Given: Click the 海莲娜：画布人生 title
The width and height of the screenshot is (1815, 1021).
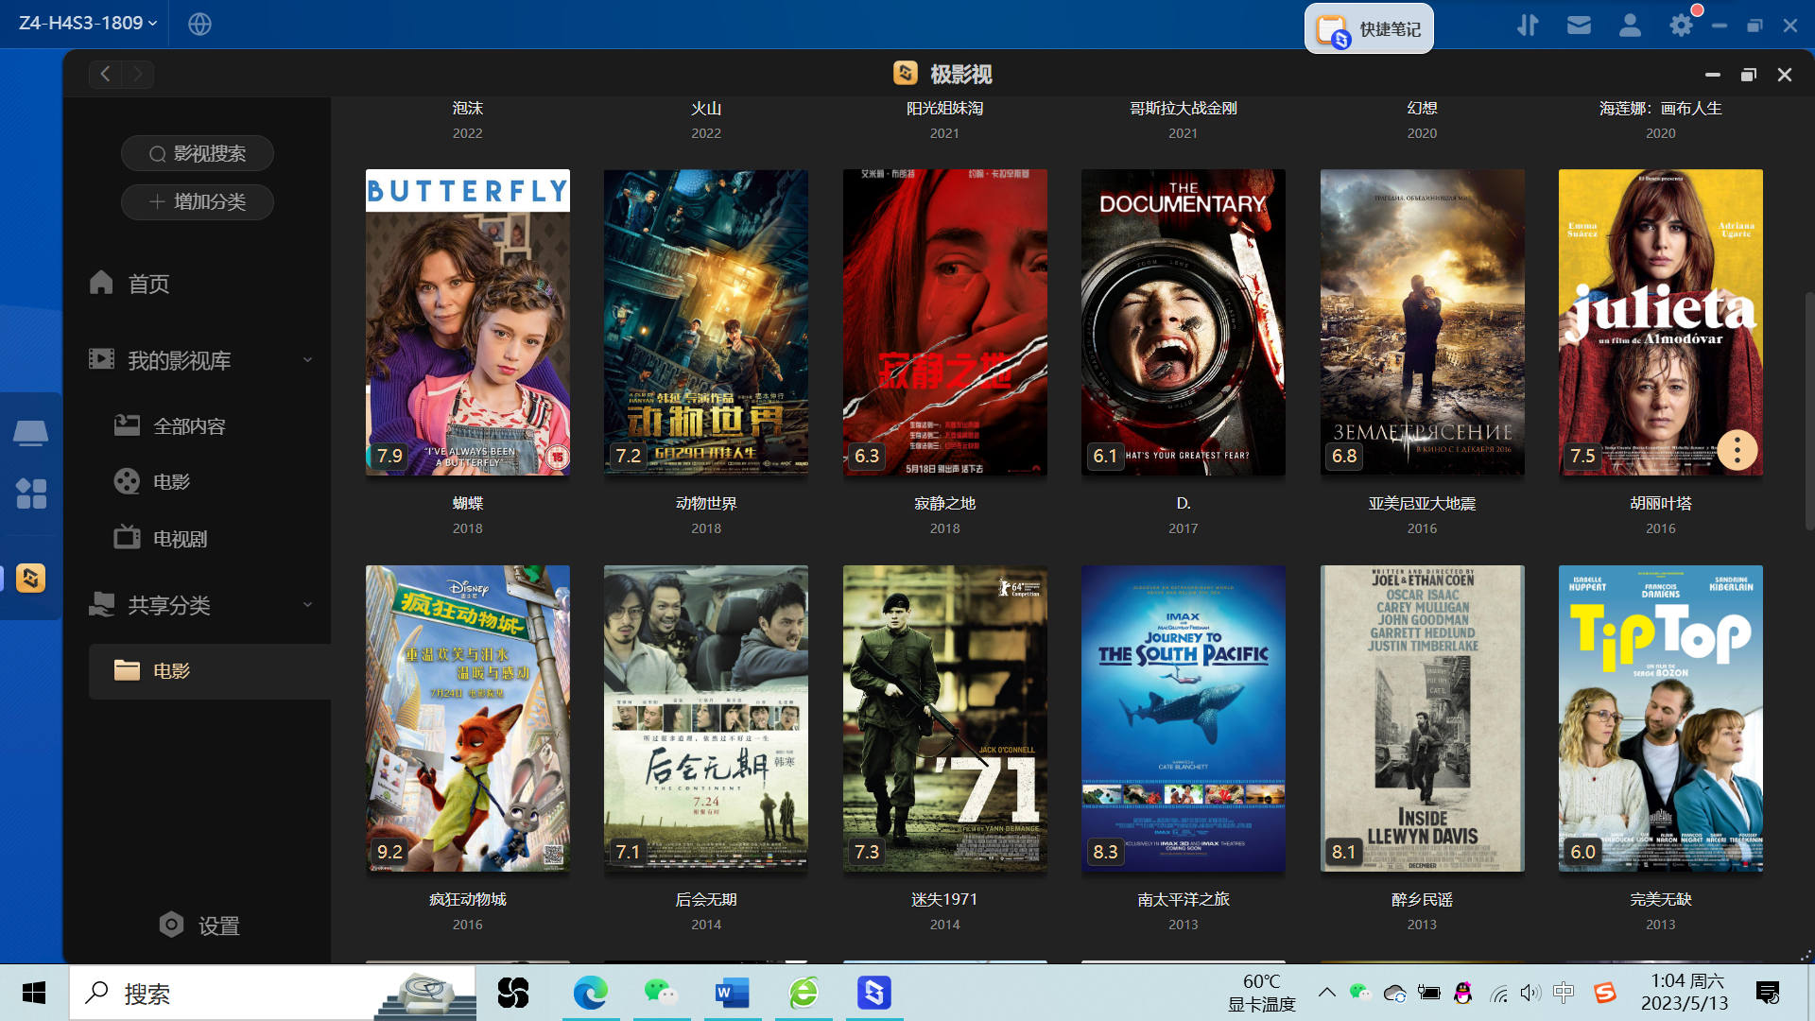Looking at the screenshot, I should coord(1661,109).
